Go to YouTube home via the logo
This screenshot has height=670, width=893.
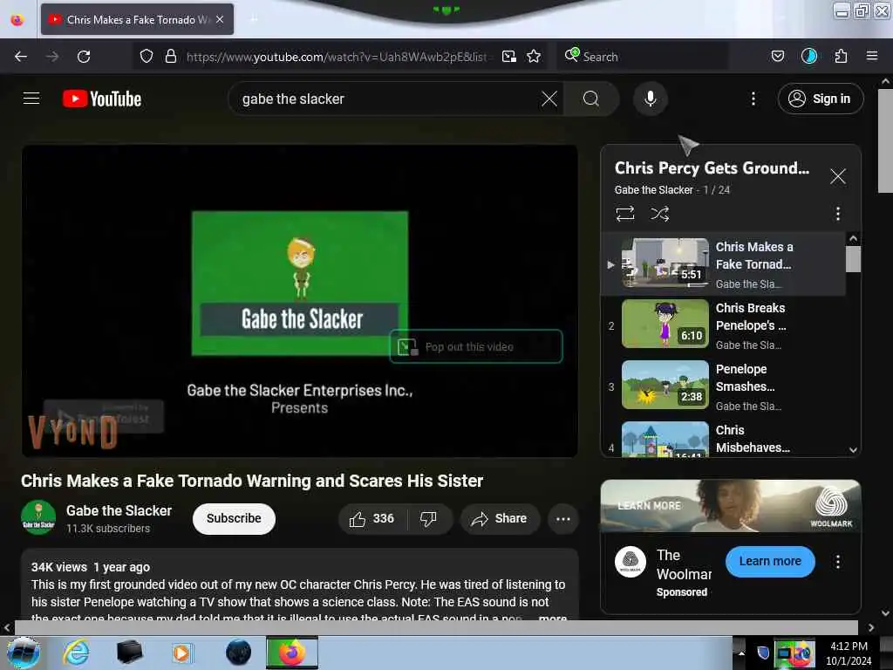(x=102, y=99)
